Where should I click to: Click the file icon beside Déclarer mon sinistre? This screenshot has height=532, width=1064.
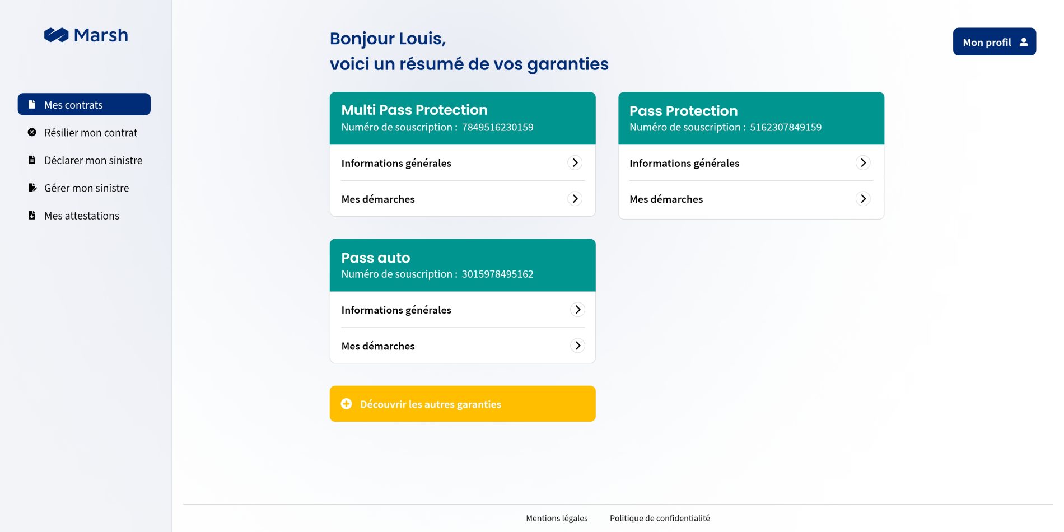[x=32, y=160]
